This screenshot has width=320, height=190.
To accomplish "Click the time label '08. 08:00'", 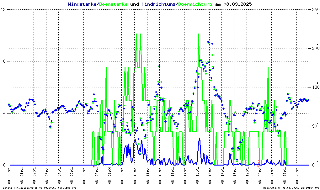I will tap(109, 176).
